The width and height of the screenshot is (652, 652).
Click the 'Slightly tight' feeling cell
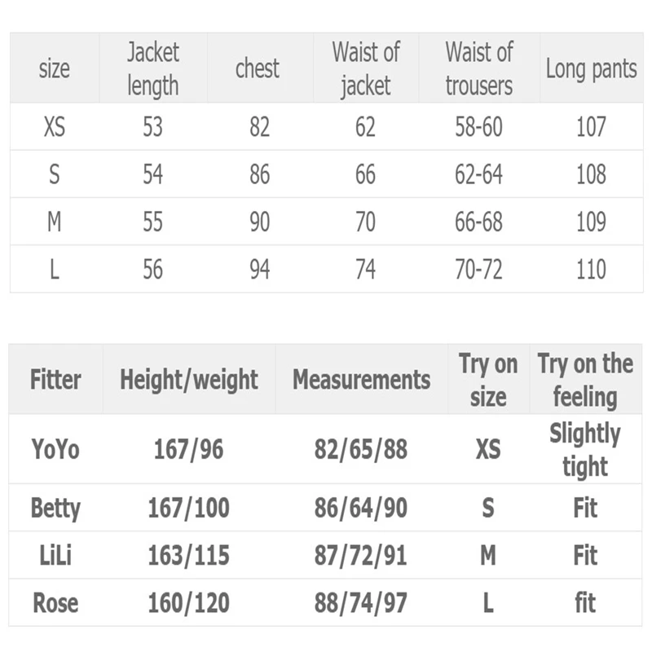(x=585, y=449)
